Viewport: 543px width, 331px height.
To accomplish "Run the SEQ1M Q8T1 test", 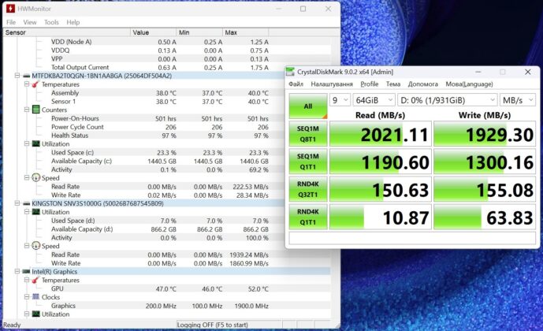I will pos(308,134).
